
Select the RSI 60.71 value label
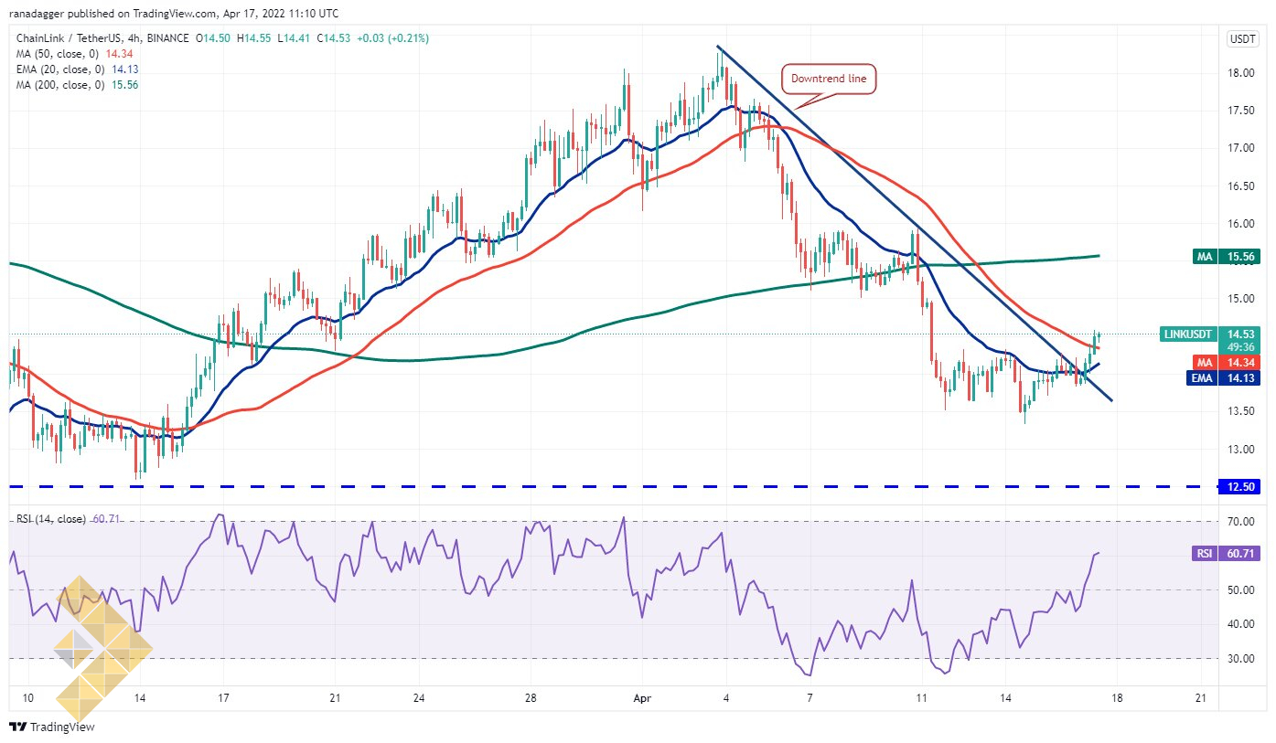tap(1227, 553)
